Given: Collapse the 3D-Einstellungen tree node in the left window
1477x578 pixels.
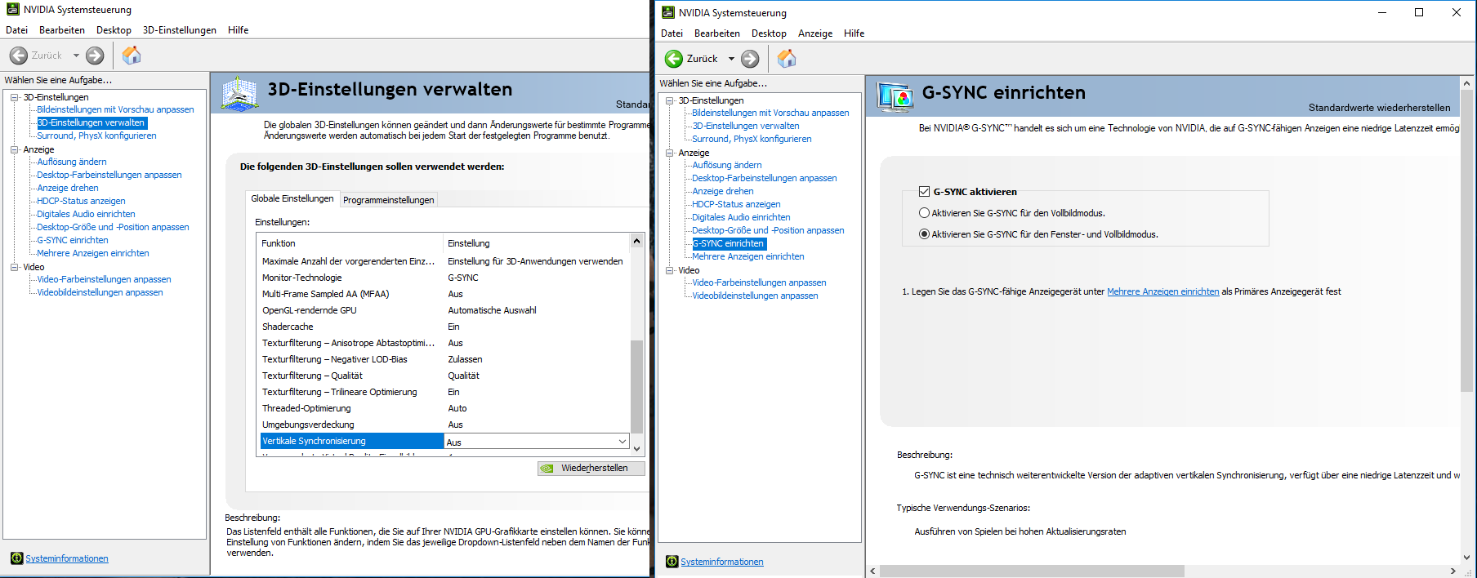Looking at the screenshot, I should coord(15,97).
